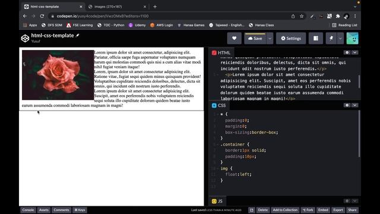
Task: Reload the current page
Action: [x=42, y=16]
